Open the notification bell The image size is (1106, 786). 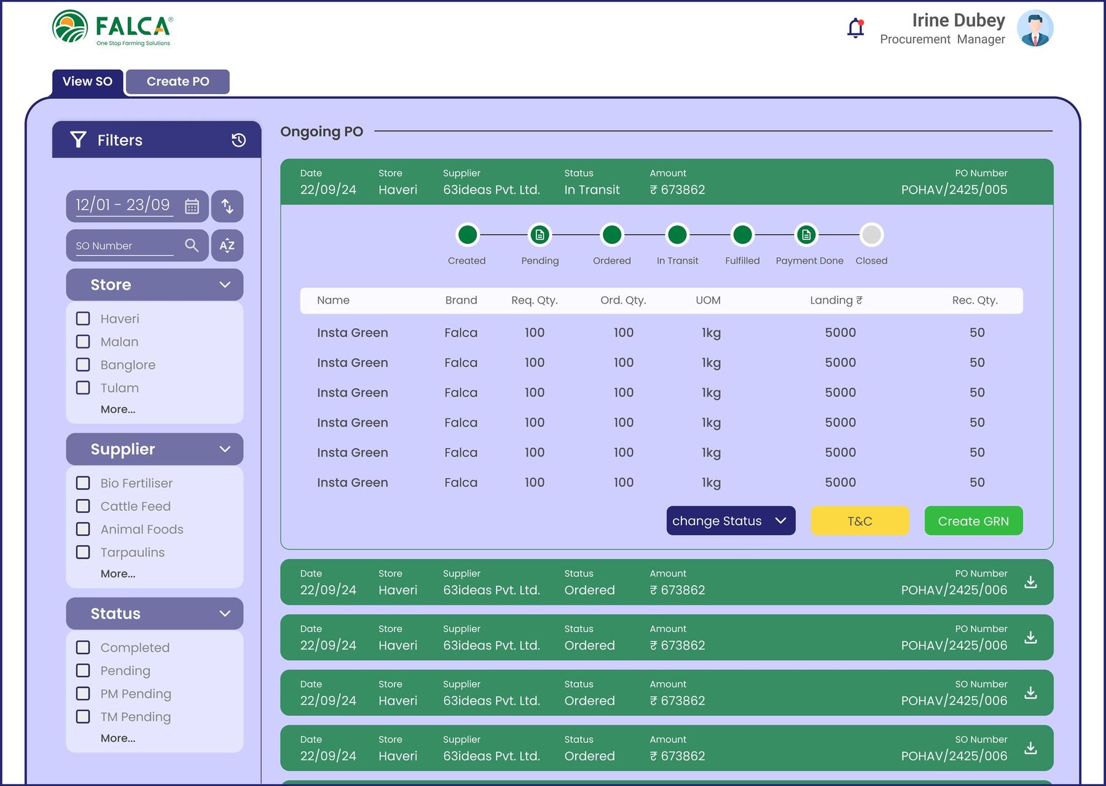856,28
